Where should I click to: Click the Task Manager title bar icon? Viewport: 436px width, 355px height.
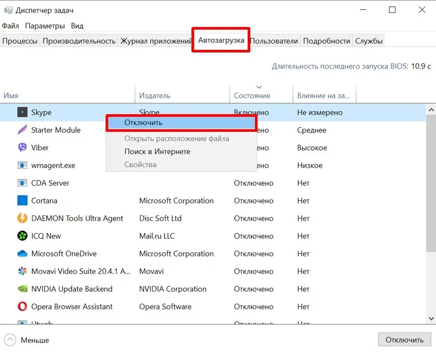[x=8, y=10]
